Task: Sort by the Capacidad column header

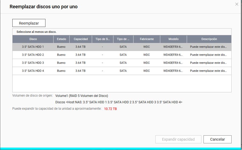Action: (x=81, y=39)
